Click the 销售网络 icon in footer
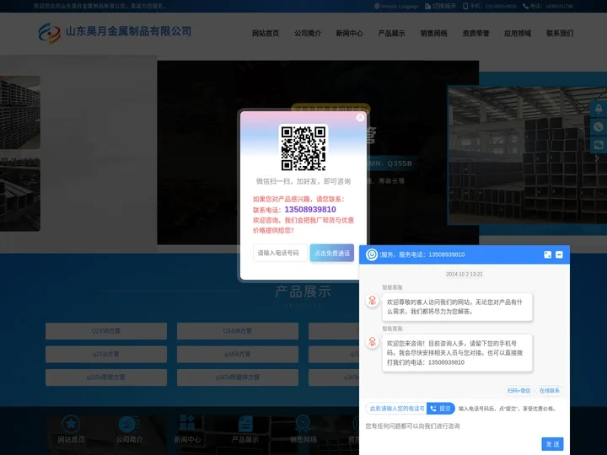Image resolution: width=607 pixels, height=455 pixels. click(x=303, y=424)
